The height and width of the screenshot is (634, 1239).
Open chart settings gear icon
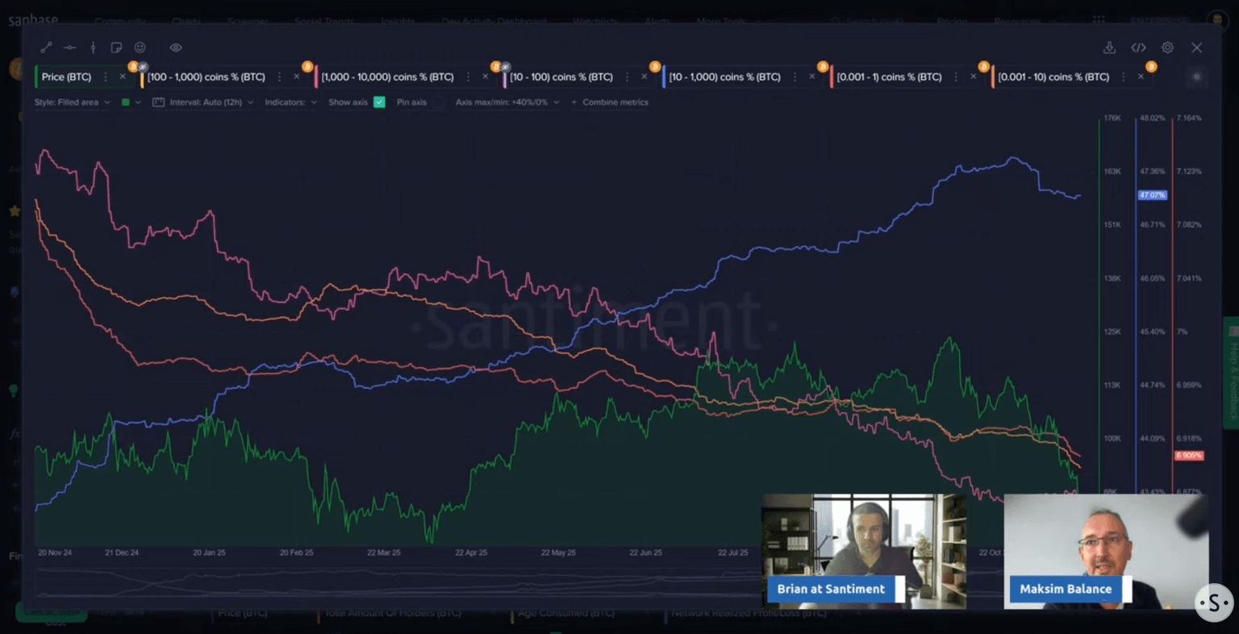pos(1167,48)
